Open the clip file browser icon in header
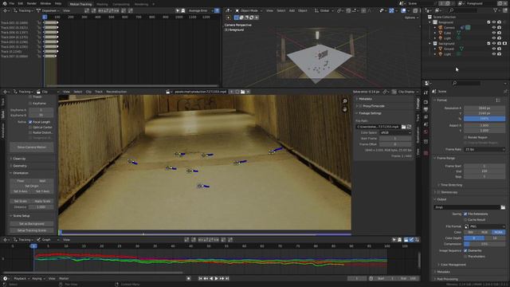This screenshot has width=510, height=287. click(242, 92)
